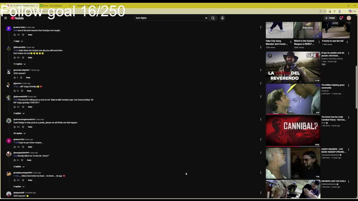The image size is (358, 201).
Task: Expand '2 replies' under @tylerwade3393 comment
Action: [x=19, y=113]
